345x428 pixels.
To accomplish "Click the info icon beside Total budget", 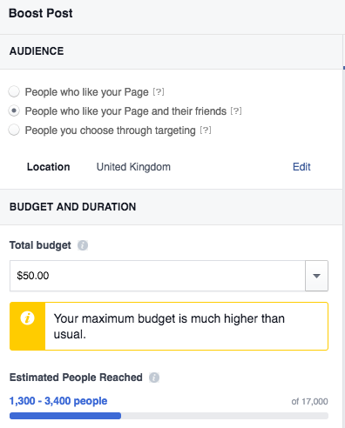I will 83,245.
